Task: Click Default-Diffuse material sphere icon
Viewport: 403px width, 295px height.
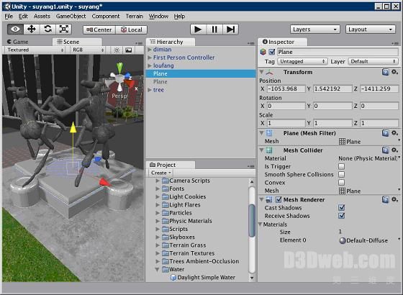Action: tap(343, 240)
